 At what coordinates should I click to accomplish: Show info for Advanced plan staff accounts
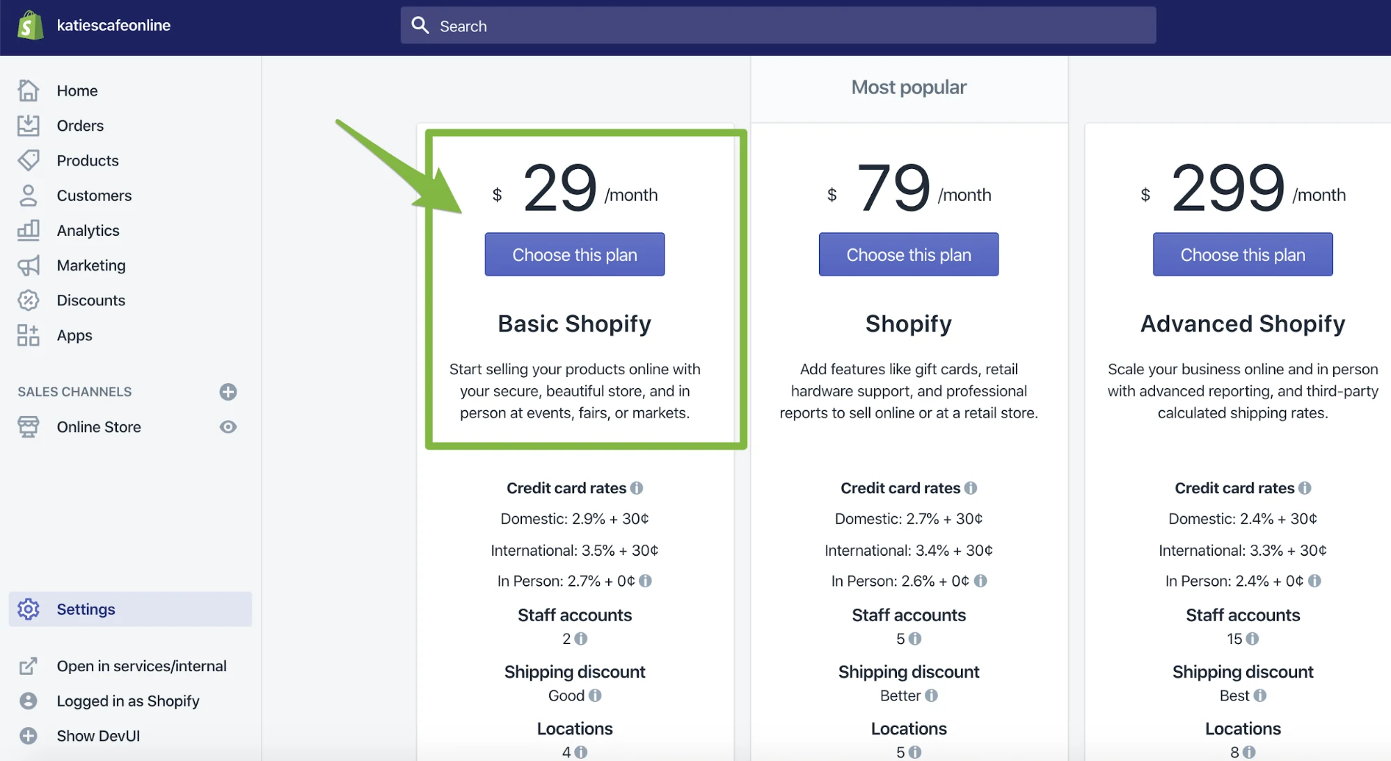coord(1253,639)
